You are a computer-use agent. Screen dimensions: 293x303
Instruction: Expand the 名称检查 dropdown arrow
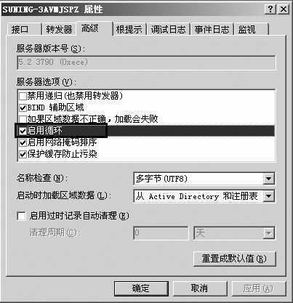coord(268,179)
